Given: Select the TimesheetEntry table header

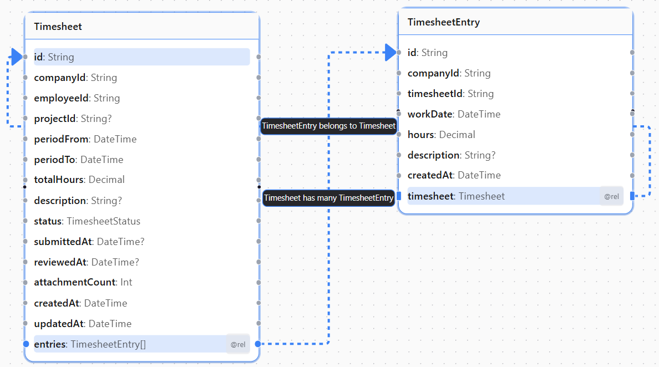Looking at the screenshot, I should pos(515,22).
